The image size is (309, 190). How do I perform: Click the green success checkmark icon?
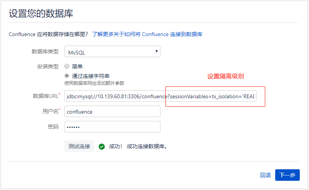coord(102,146)
